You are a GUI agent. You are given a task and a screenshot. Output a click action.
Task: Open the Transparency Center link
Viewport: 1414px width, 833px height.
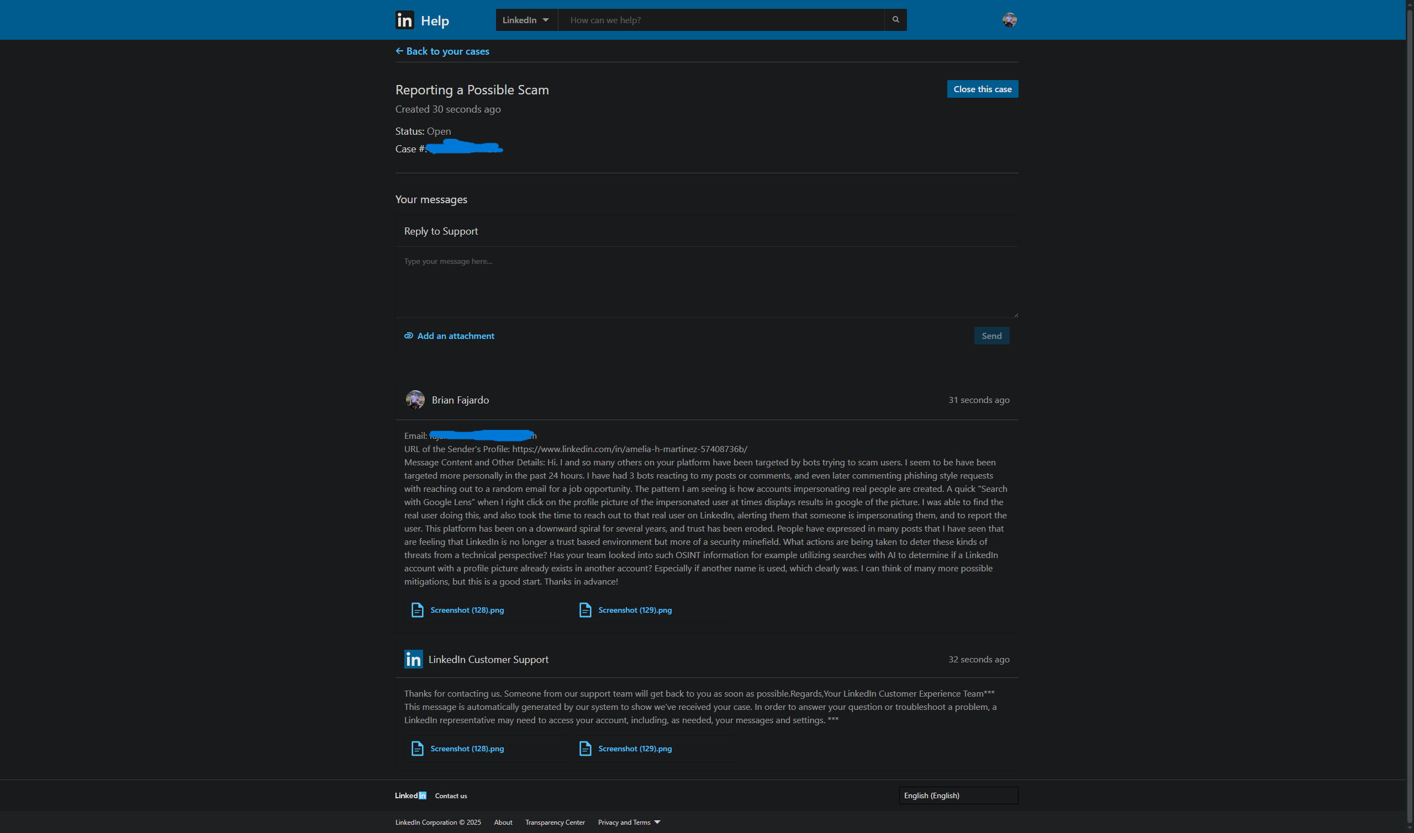(x=555, y=823)
